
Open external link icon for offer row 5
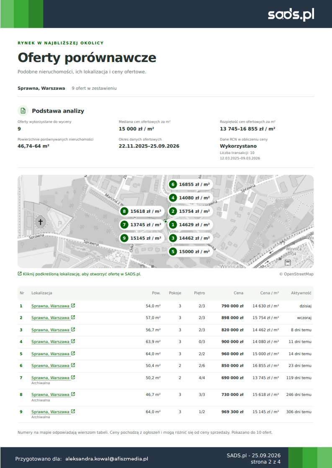[73, 353]
